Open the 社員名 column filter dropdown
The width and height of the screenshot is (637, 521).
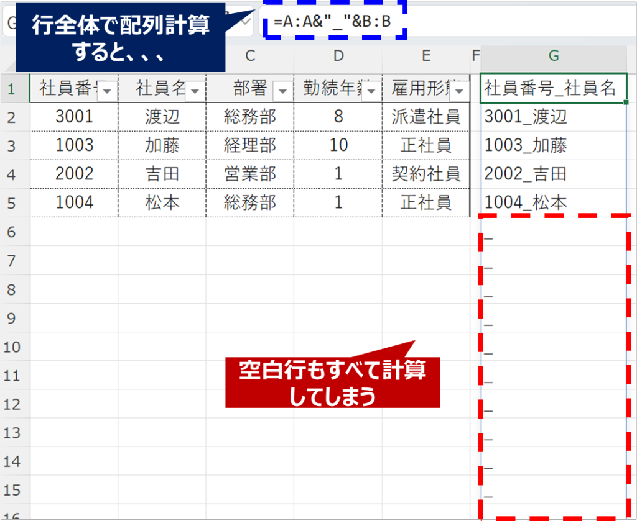195,91
